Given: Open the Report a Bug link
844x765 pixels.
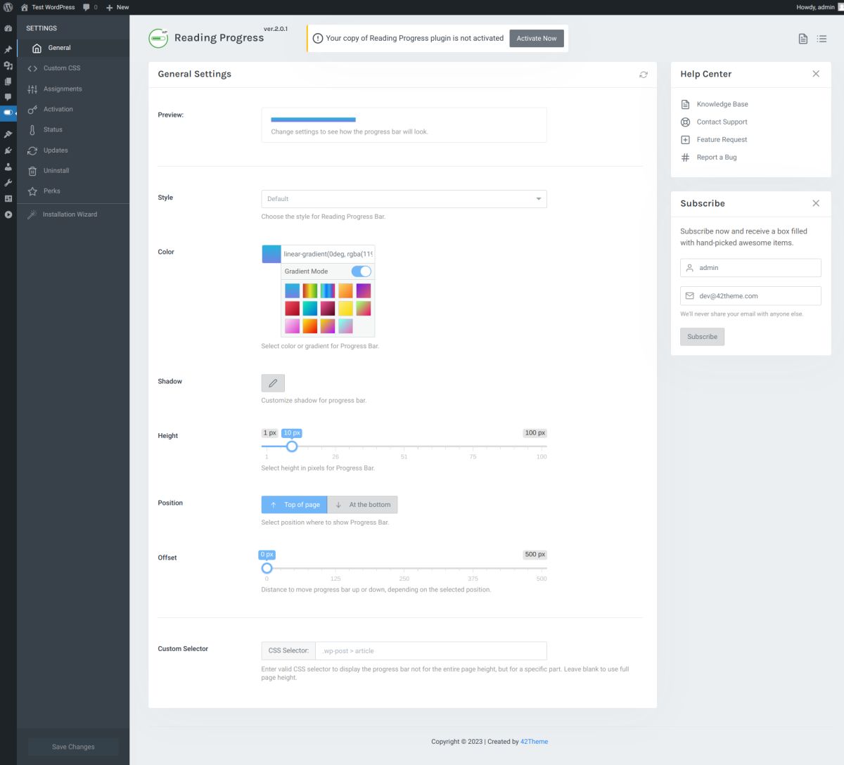Looking at the screenshot, I should coord(717,157).
